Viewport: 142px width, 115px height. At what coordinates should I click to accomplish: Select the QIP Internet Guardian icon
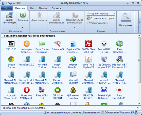click(x=73, y=90)
